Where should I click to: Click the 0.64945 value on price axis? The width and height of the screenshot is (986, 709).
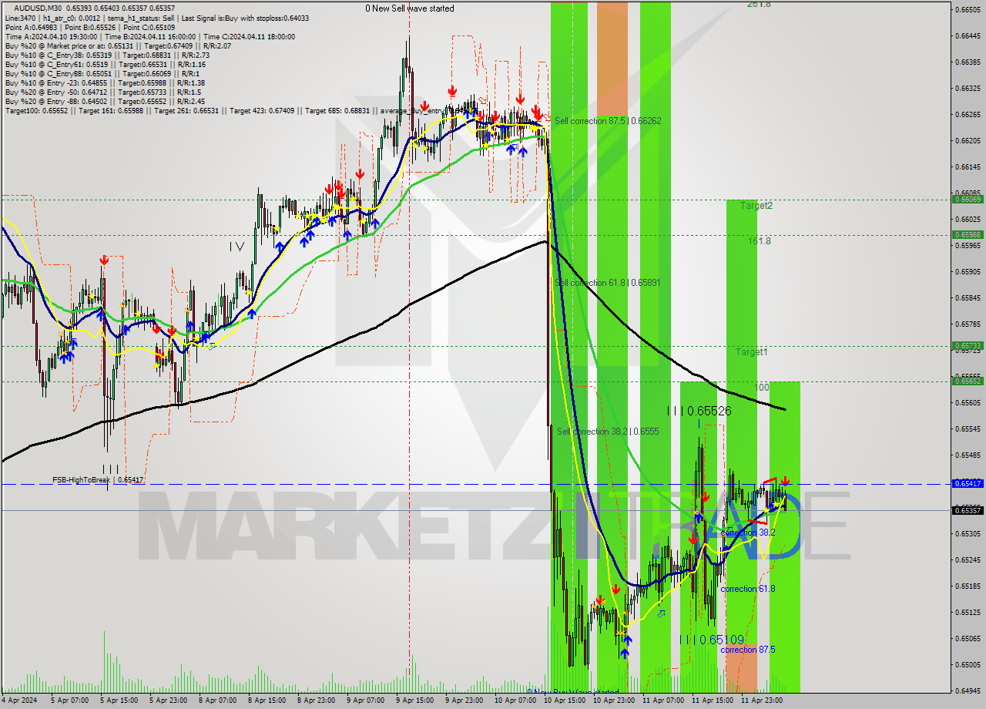pos(968,691)
